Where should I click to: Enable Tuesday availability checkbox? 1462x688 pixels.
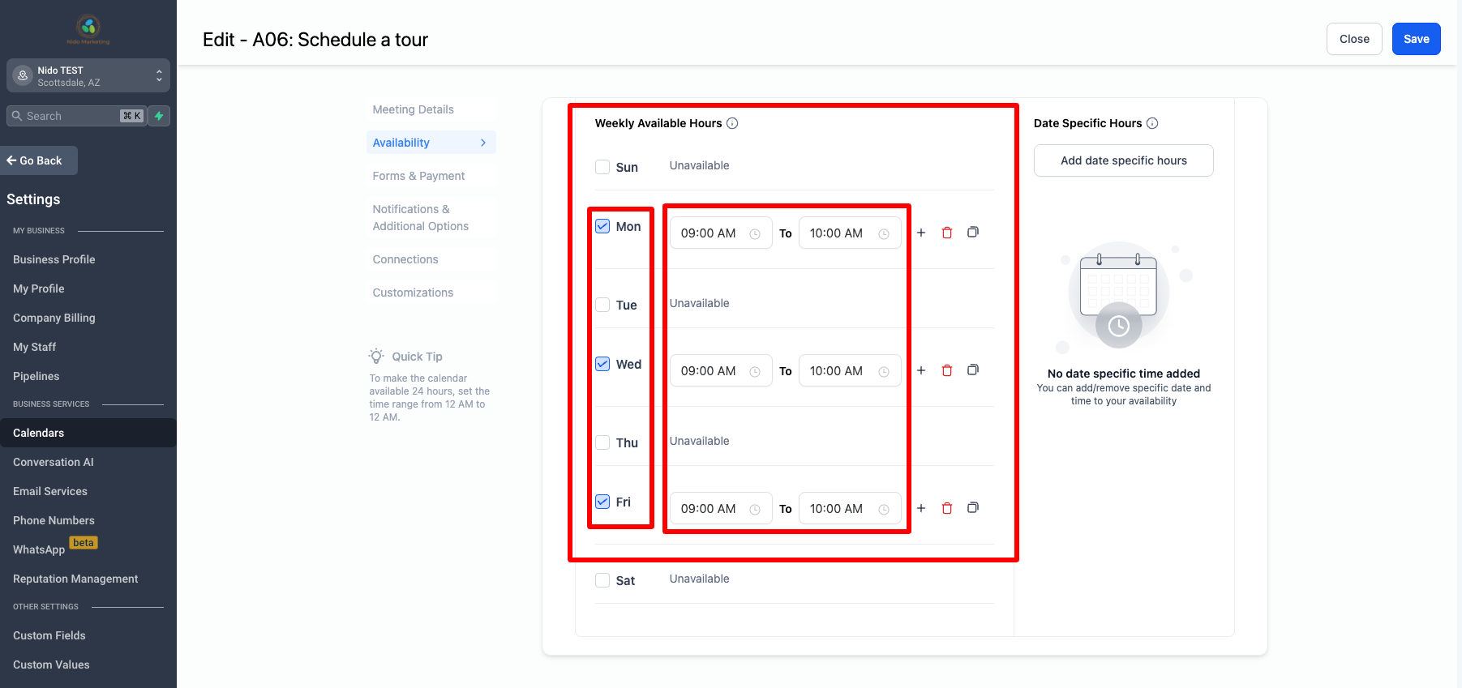pyautogui.click(x=602, y=305)
